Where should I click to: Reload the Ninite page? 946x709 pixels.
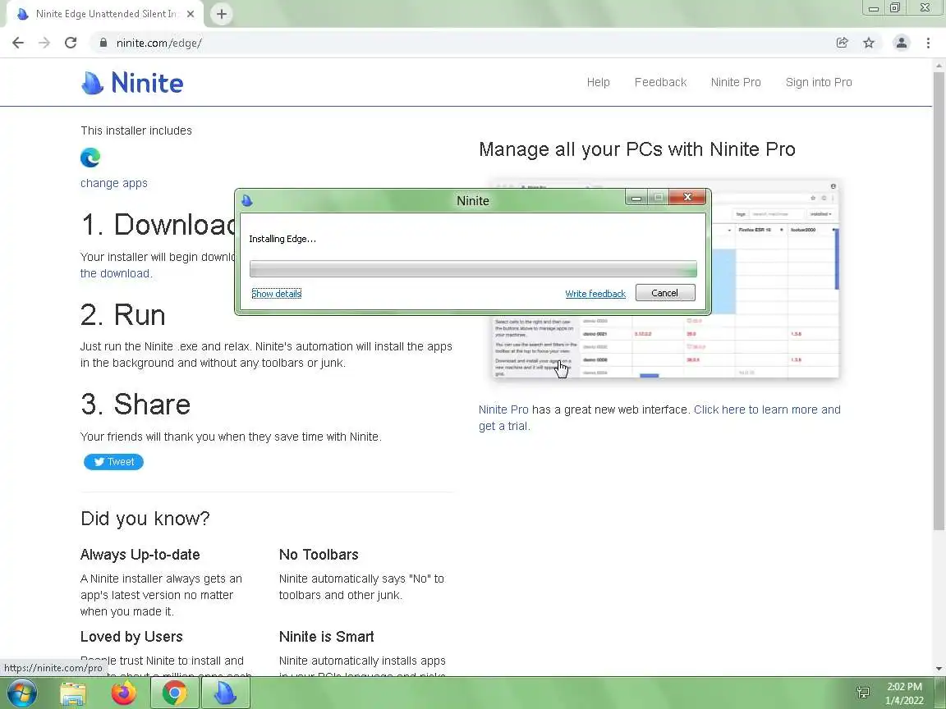[71, 43]
